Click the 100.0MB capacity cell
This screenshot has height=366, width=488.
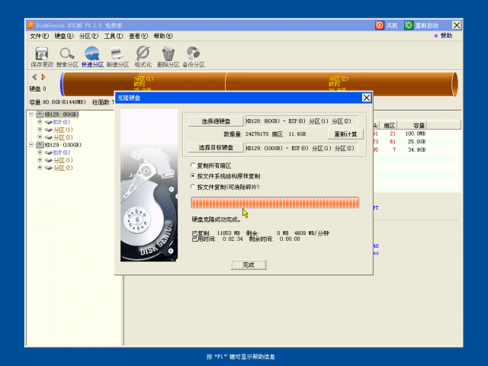(x=415, y=133)
